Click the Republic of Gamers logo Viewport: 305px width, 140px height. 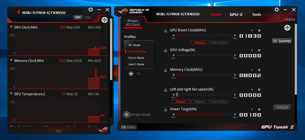[x=133, y=11]
